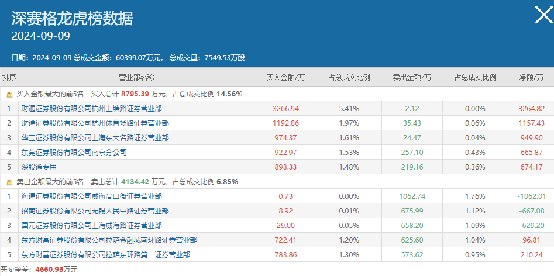The image size is (554, 276).
Task: Select sell amount 658.20
Action: point(412,226)
